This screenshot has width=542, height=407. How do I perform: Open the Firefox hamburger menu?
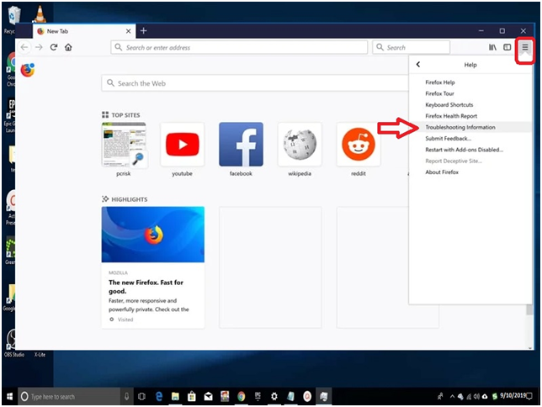pos(524,47)
